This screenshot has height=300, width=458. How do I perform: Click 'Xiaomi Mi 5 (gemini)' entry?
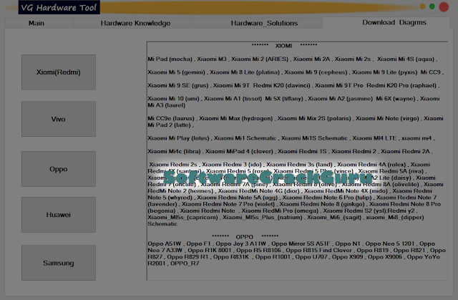(x=177, y=72)
